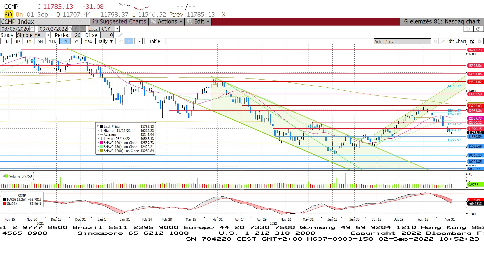
Task: Open chart settings gear icon
Action: point(480,41)
